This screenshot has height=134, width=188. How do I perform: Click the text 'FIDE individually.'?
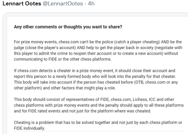pos(29,128)
